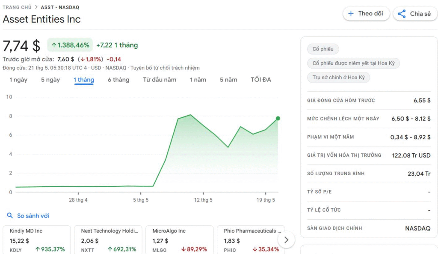
Task: Click Tuyên bố từ chối trách nhiệm link
Action: 165,68
